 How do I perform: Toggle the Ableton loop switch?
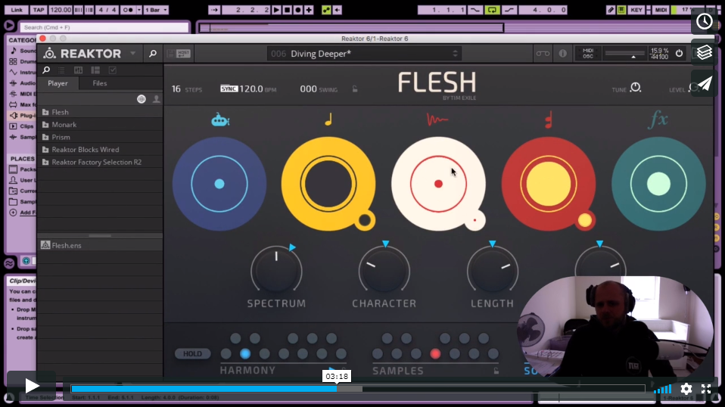(x=492, y=10)
